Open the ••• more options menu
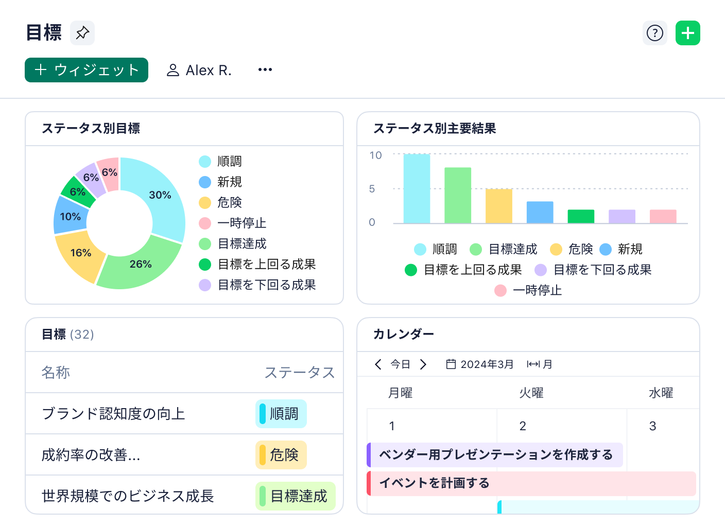725x527 pixels. coord(265,69)
